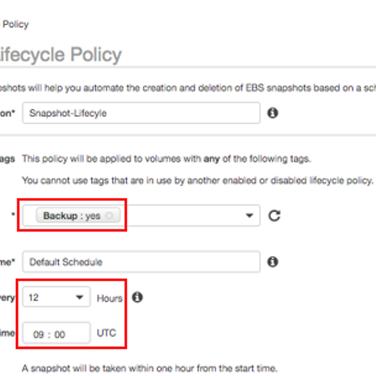Click the "snapshot will be taken" note

(149, 368)
